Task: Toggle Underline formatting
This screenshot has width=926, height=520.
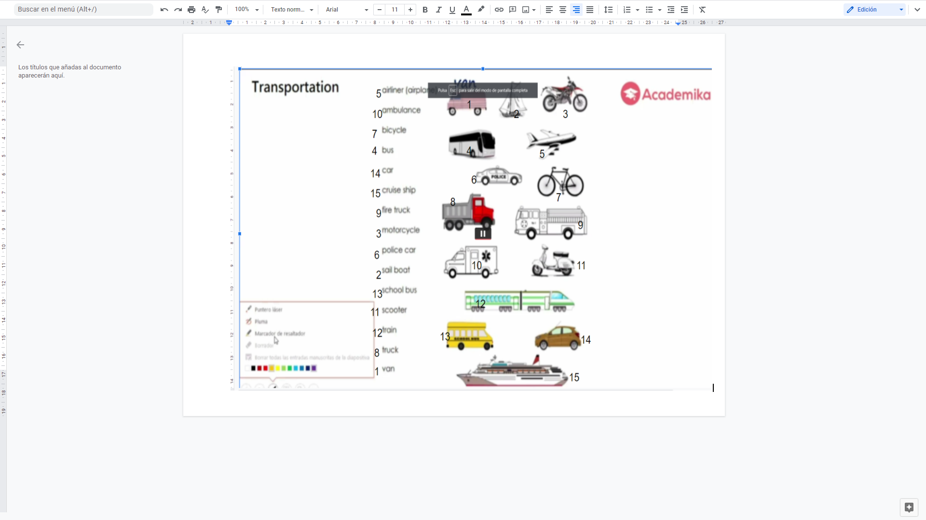Action: 452,10
